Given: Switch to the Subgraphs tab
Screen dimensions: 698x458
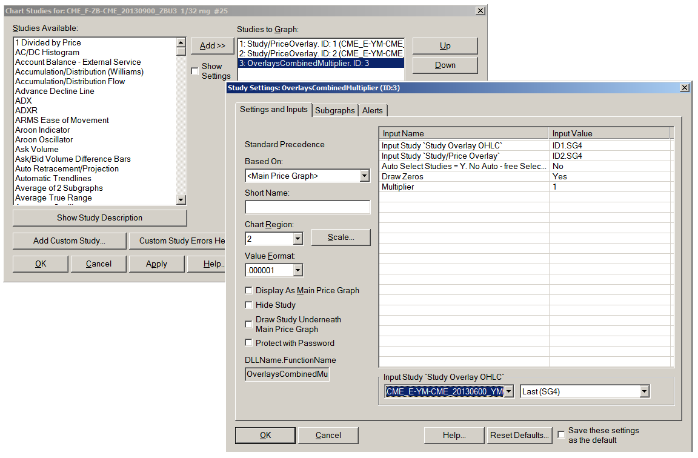Looking at the screenshot, I should pyautogui.click(x=334, y=110).
